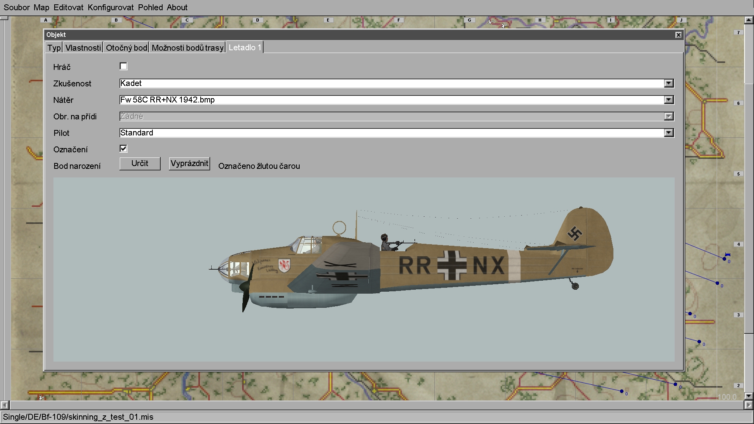This screenshot has width=754, height=424.
Task: Expand the Nátěr skin dropdown list
Action: [668, 100]
